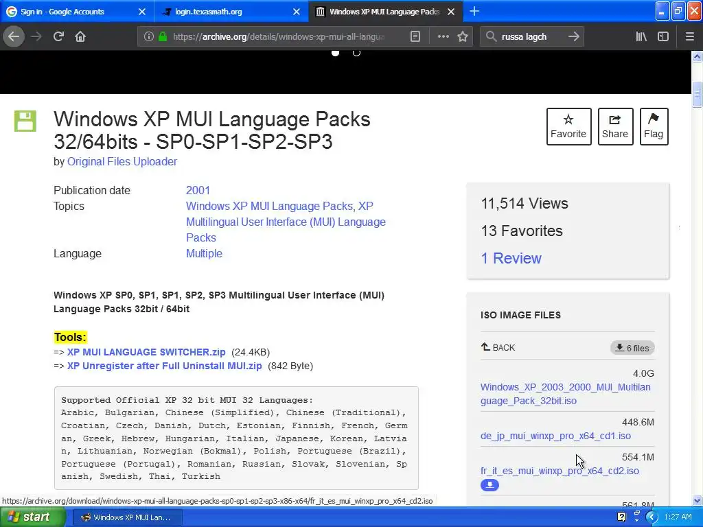Switch to login.texasmath.org tab
This screenshot has width=703, height=527.
tap(231, 12)
